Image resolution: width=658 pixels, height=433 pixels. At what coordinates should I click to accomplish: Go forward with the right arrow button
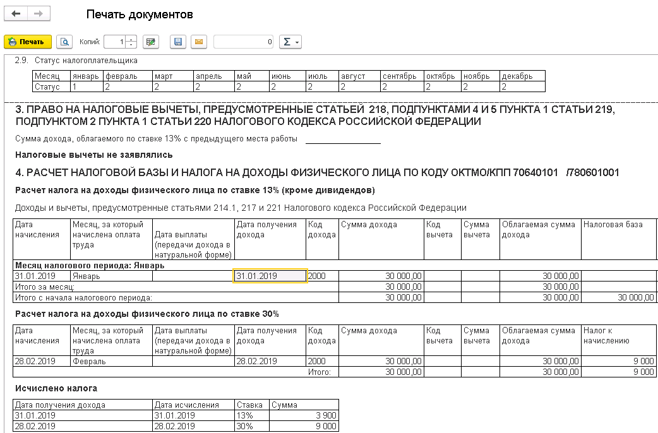[x=39, y=13]
